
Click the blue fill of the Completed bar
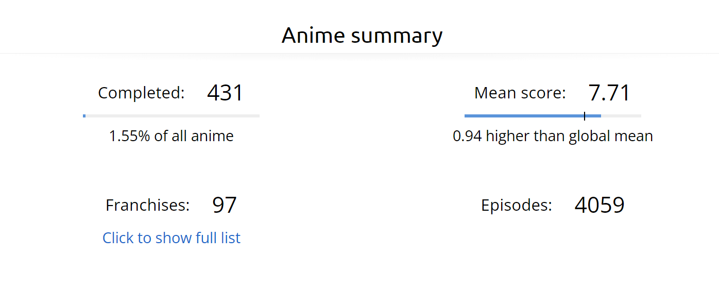tap(84, 116)
